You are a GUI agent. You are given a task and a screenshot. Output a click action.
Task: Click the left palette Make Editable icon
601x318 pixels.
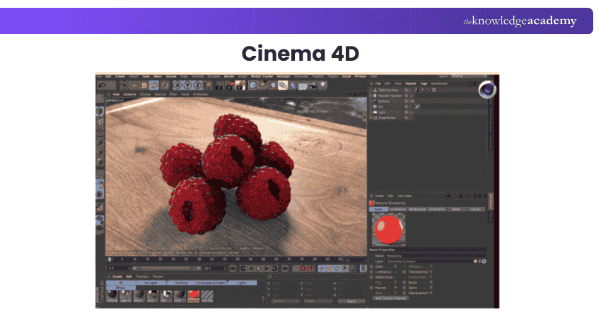click(100, 98)
